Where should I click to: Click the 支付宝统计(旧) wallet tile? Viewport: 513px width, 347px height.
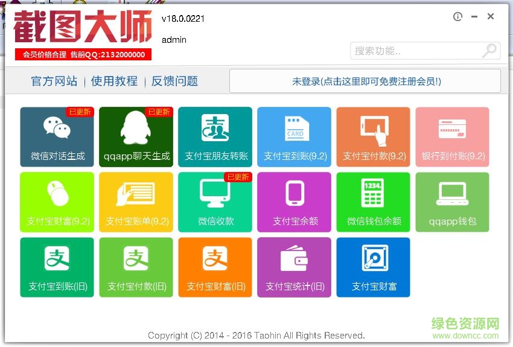point(295,267)
